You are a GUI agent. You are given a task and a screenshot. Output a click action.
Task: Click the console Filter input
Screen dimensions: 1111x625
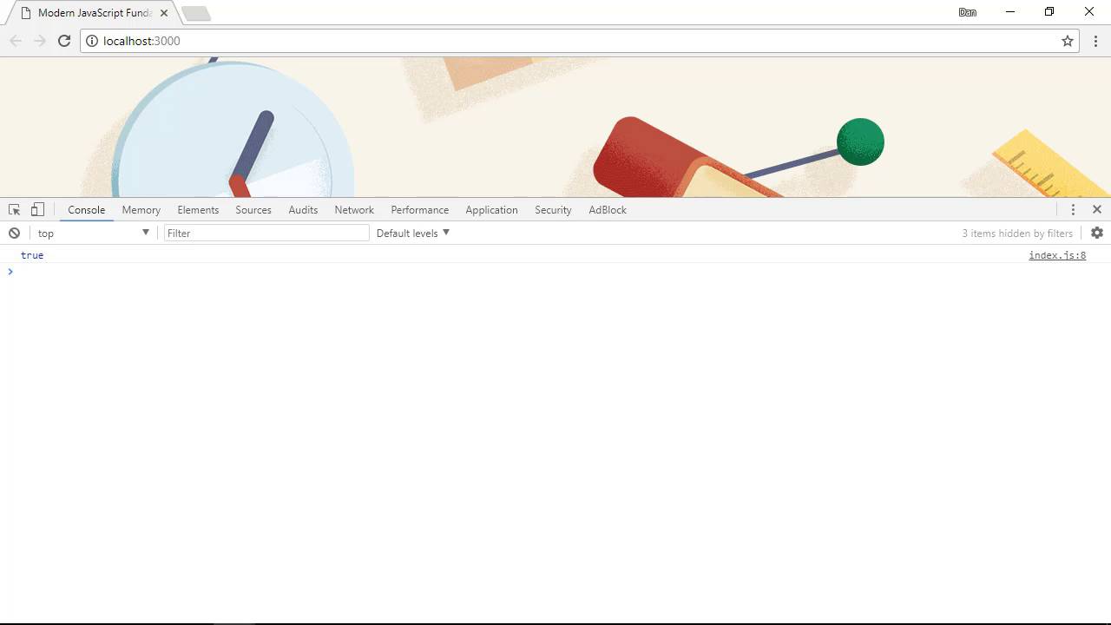tap(266, 233)
